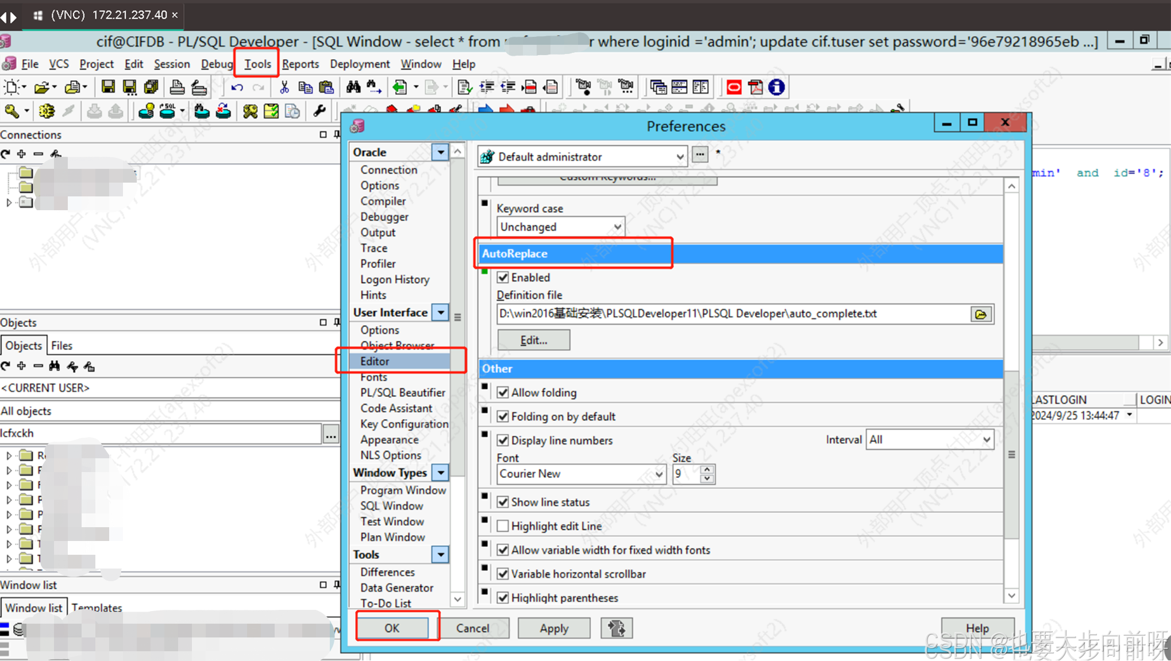The width and height of the screenshot is (1171, 661).
Task: Click the Log on key icon
Action: pos(11,111)
